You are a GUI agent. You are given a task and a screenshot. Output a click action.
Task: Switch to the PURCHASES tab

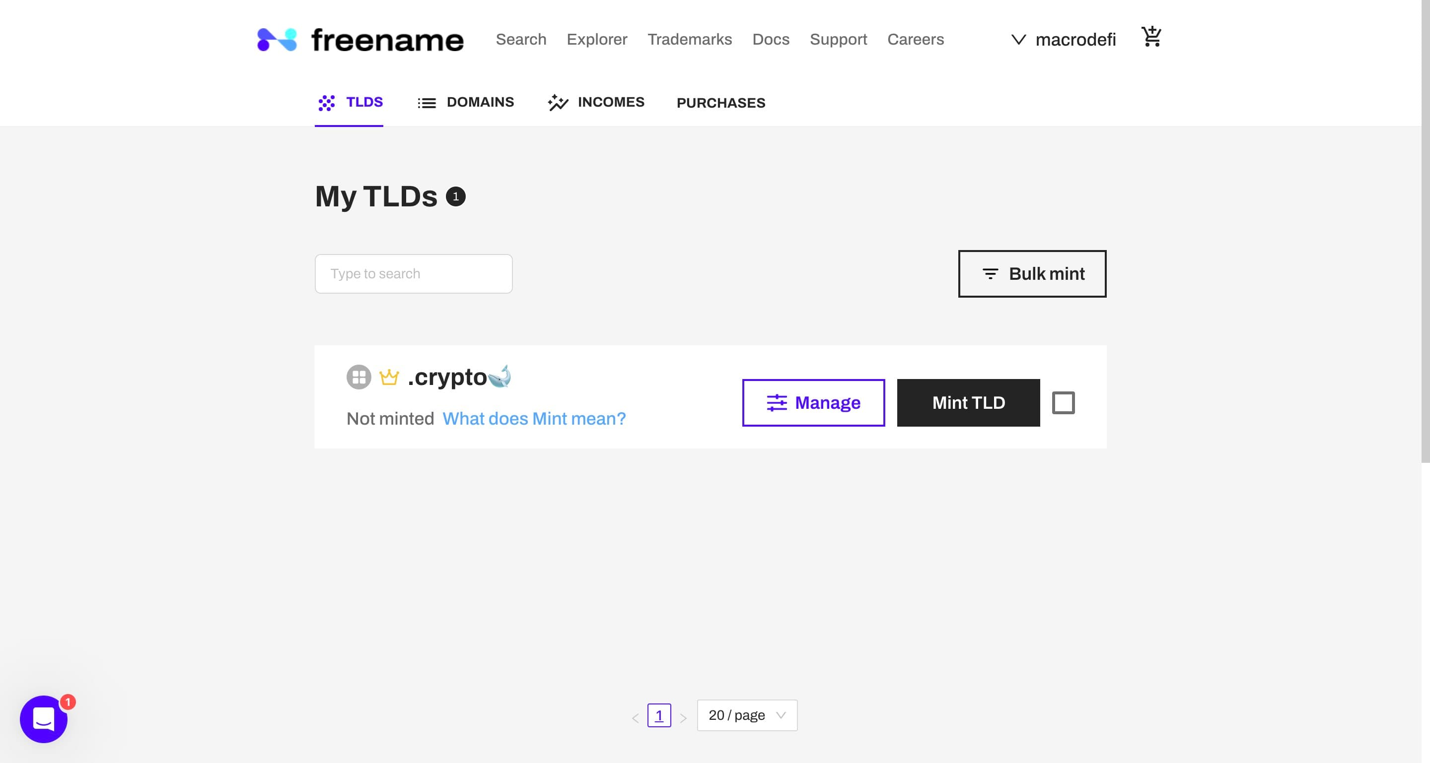(720, 103)
